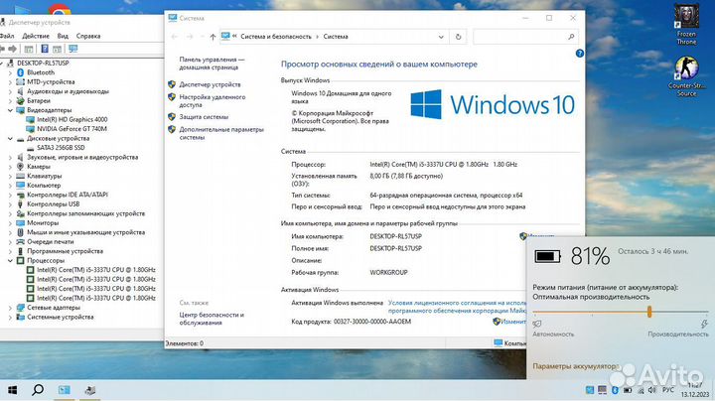Expand the Мониторы node
Image resolution: width=715 pixels, height=401 pixels.
pos(10,222)
